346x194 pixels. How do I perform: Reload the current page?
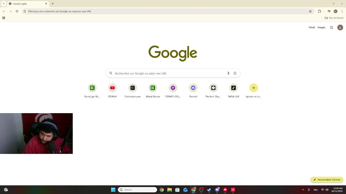17,11
